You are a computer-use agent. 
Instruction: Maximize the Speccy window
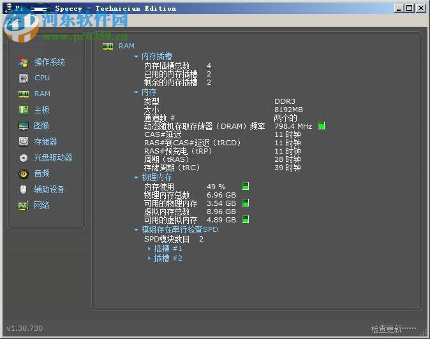point(409,8)
